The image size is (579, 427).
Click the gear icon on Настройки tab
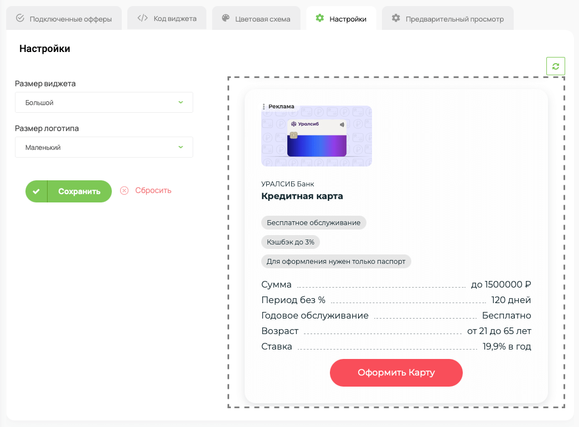(319, 18)
